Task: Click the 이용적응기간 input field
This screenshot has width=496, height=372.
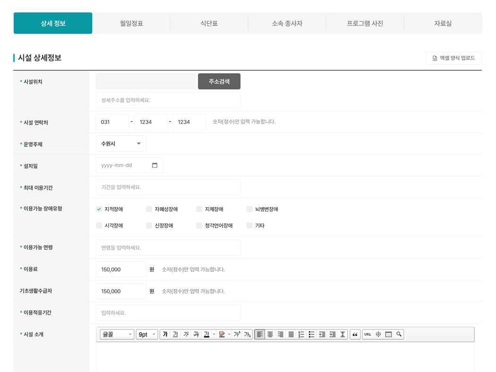Action: 168,313
